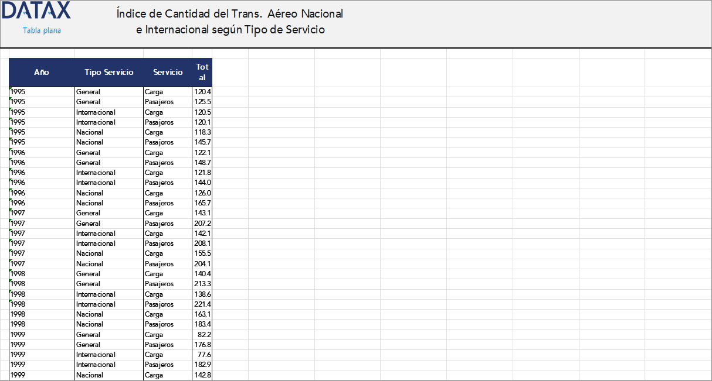
Task: Open the "Tabla plana" link
Action: tap(42, 30)
